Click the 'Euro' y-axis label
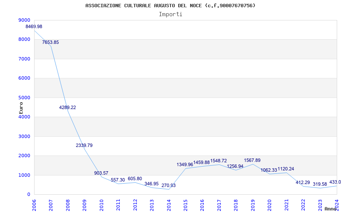Screen dimensions: 341x213 (21, 108)
